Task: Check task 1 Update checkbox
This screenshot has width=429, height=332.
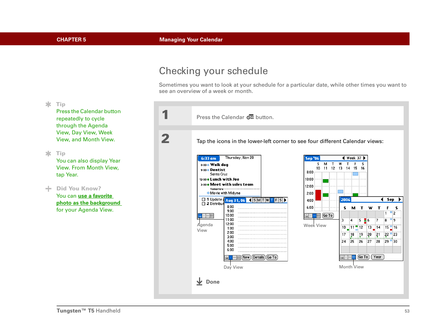Action: (204, 199)
